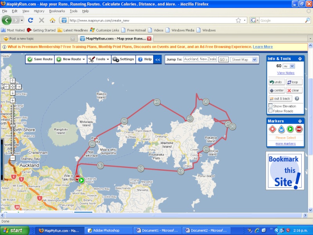This screenshot has height=235, width=313.
Task: Open the New Route dropdown
Action: coord(71,60)
